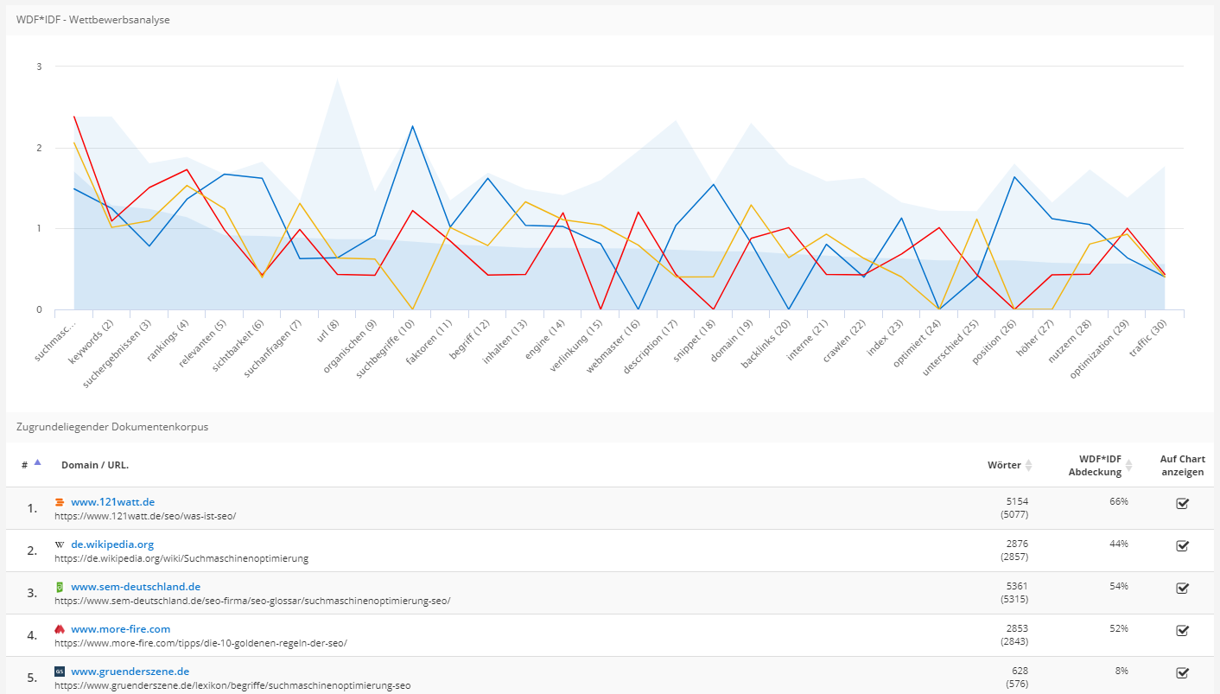Viewport: 1220px width, 694px height.
Task: Open the www.121watt.de link
Action: pos(112,502)
